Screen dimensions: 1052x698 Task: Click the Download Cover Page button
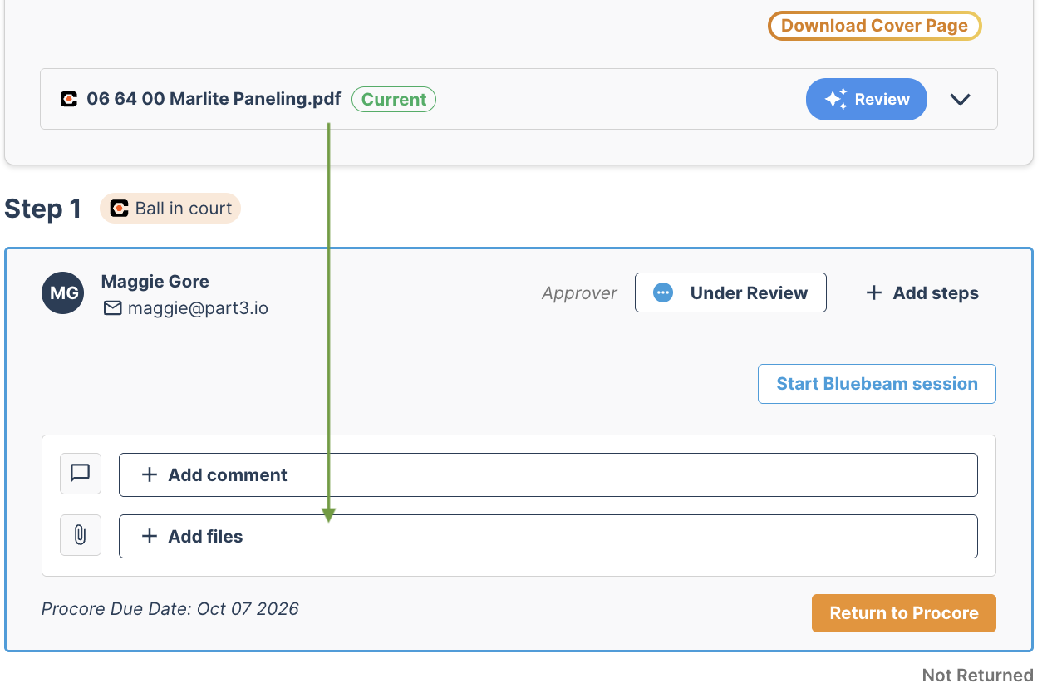(x=875, y=26)
